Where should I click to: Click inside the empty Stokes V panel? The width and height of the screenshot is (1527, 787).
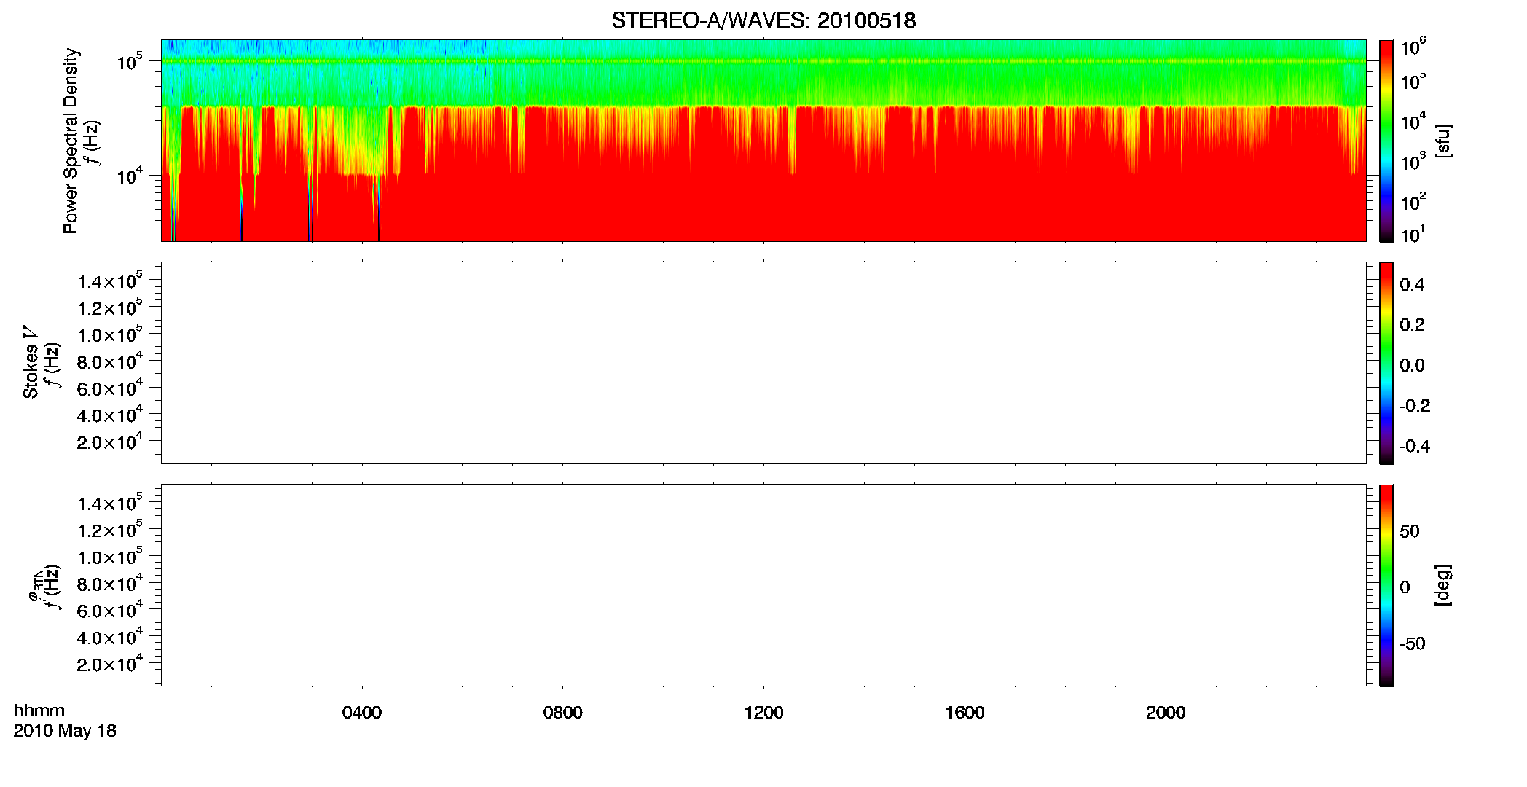tap(763, 363)
